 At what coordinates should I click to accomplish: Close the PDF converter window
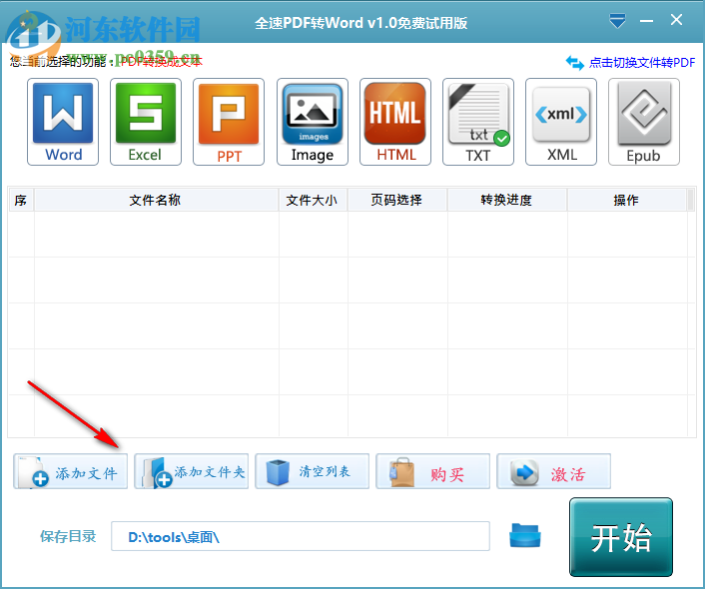click(x=676, y=20)
